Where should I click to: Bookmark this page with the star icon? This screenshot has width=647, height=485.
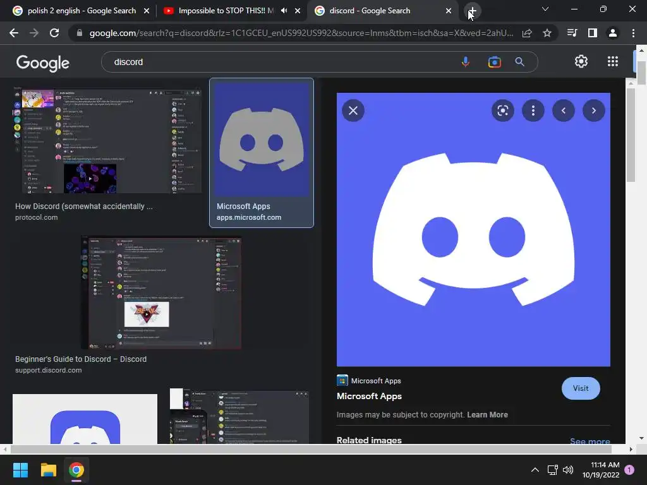point(547,33)
